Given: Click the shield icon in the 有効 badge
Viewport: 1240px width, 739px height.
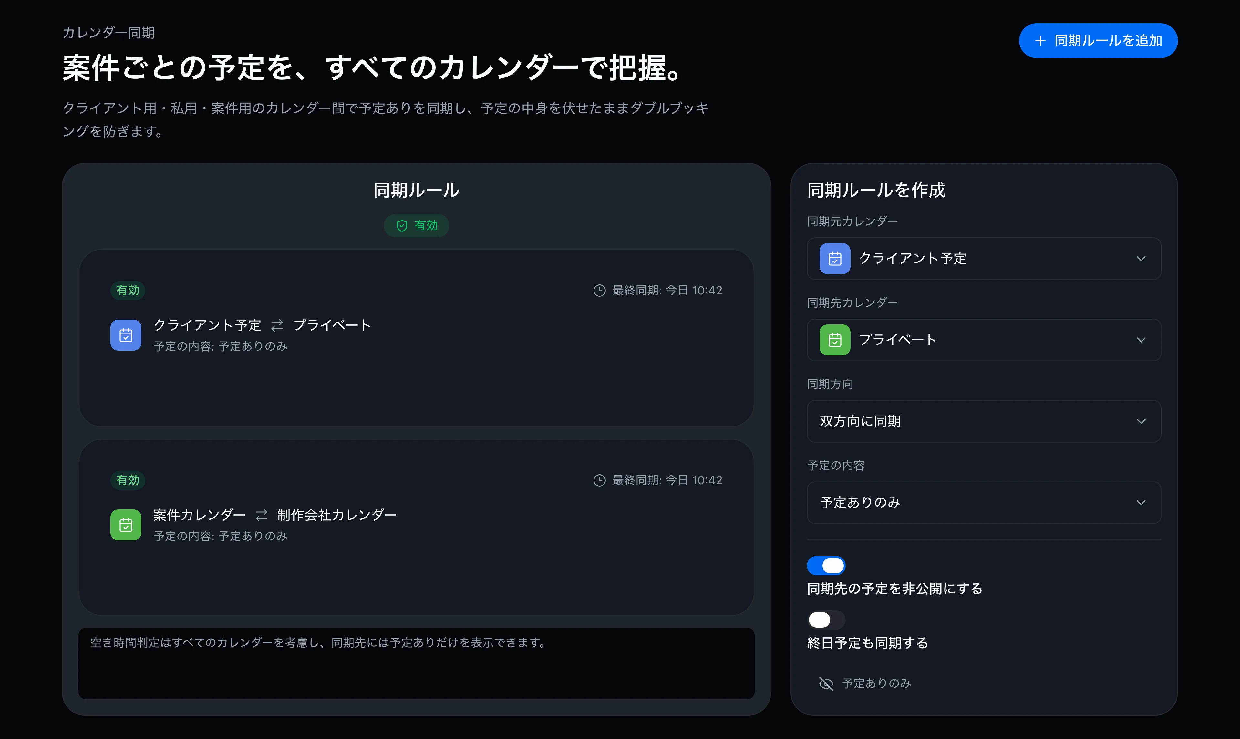Looking at the screenshot, I should point(402,226).
